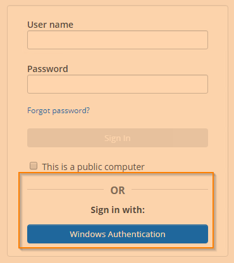Viewport: 234px width, 263px height.
Task: Click inside the Password input box
Action: [118, 84]
